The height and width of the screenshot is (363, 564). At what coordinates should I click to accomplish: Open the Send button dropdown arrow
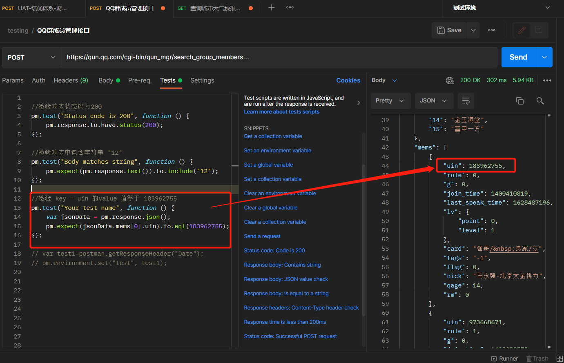coord(544,57)
